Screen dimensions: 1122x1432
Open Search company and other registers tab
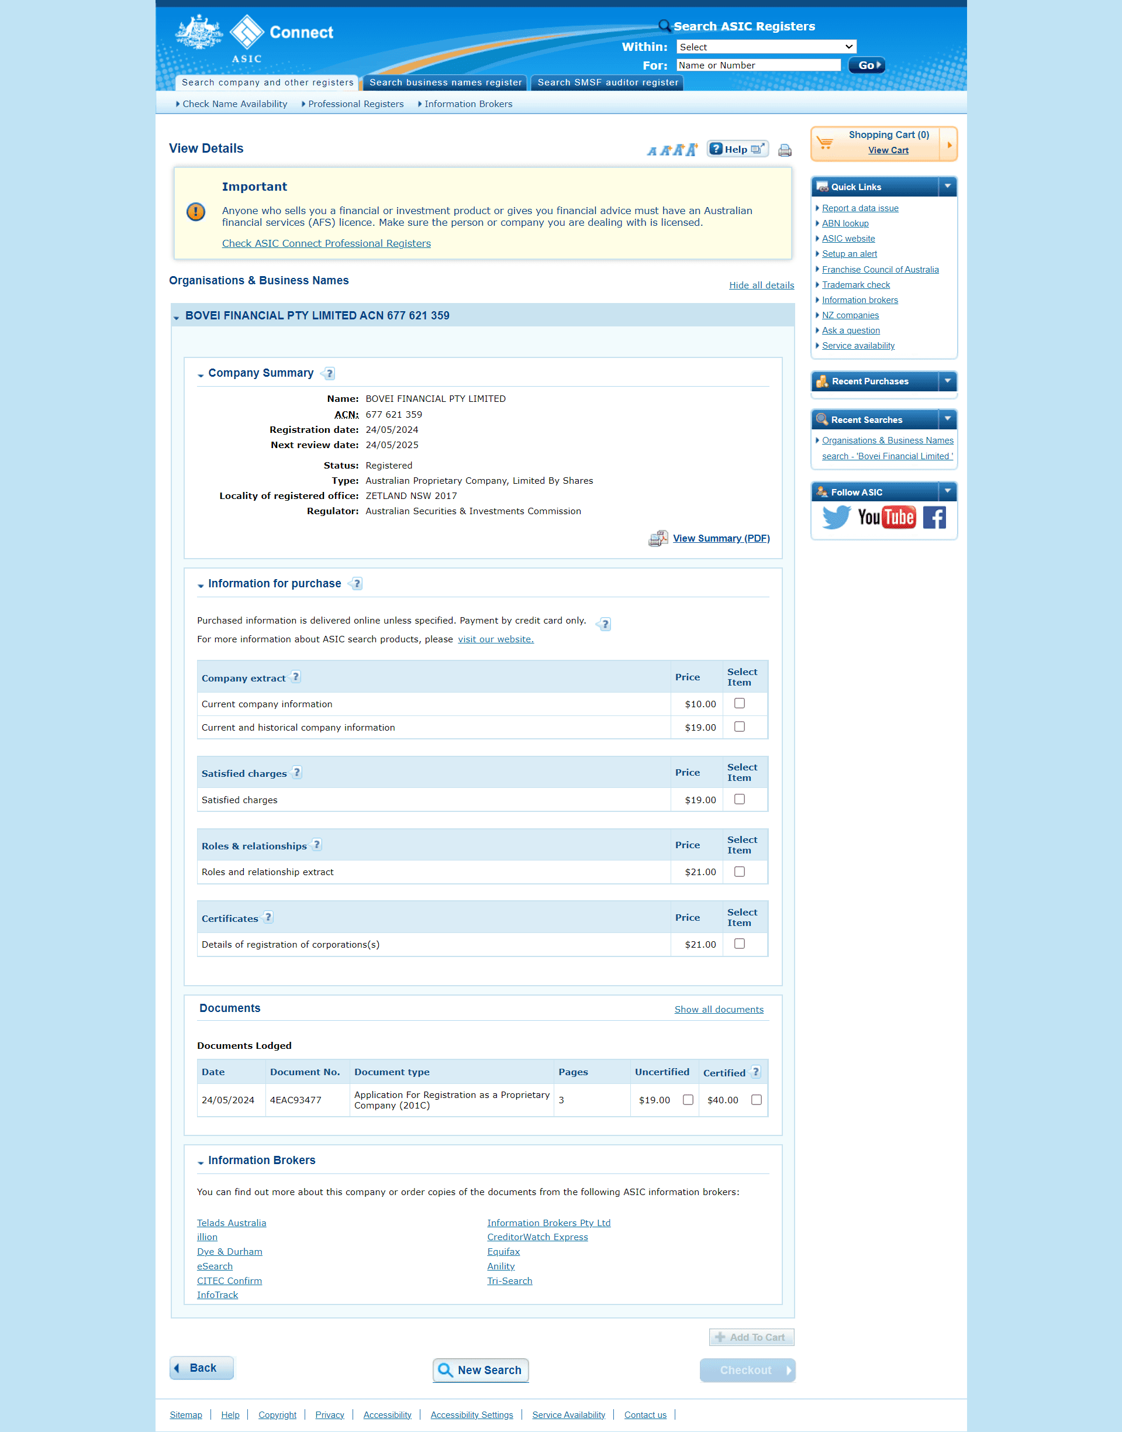tap(267, 82)
